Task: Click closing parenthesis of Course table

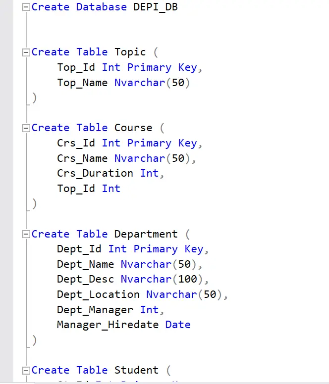Action: click(x=35, y=204)
